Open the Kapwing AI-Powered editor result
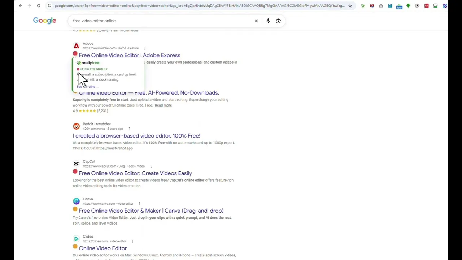 149,93
